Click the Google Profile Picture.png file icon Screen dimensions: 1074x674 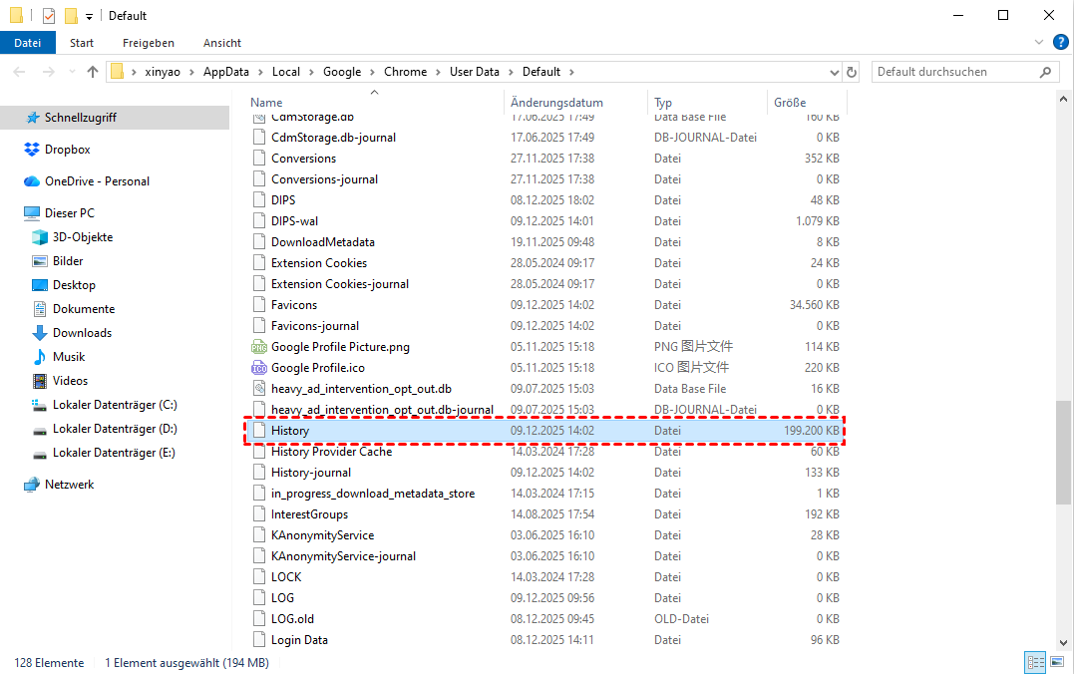[259, 347]
